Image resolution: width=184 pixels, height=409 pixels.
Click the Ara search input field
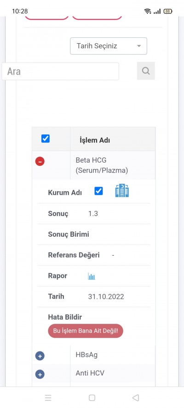tap(60, 71)
